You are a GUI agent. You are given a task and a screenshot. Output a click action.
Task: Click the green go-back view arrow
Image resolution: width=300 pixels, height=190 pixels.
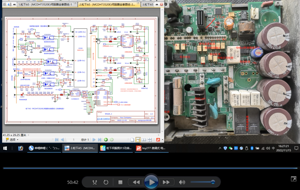(x=106, y=140)
